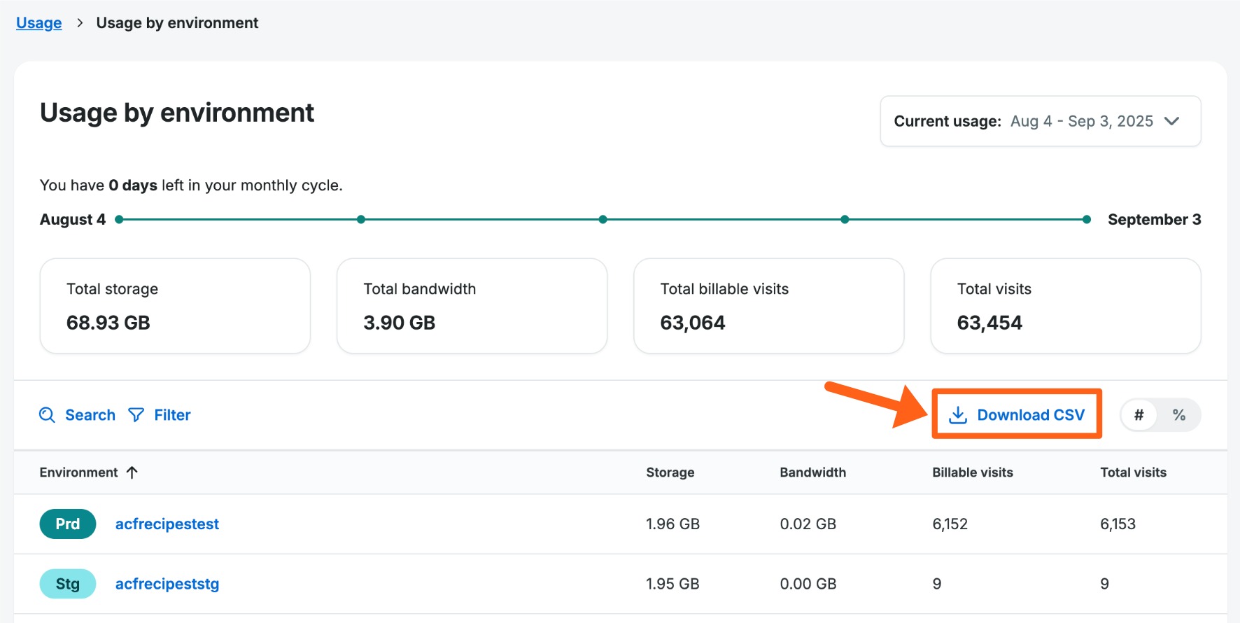This screenshot has height=623, width=1240.
Task: Sort table by Storage column
Action: point(670,472)
